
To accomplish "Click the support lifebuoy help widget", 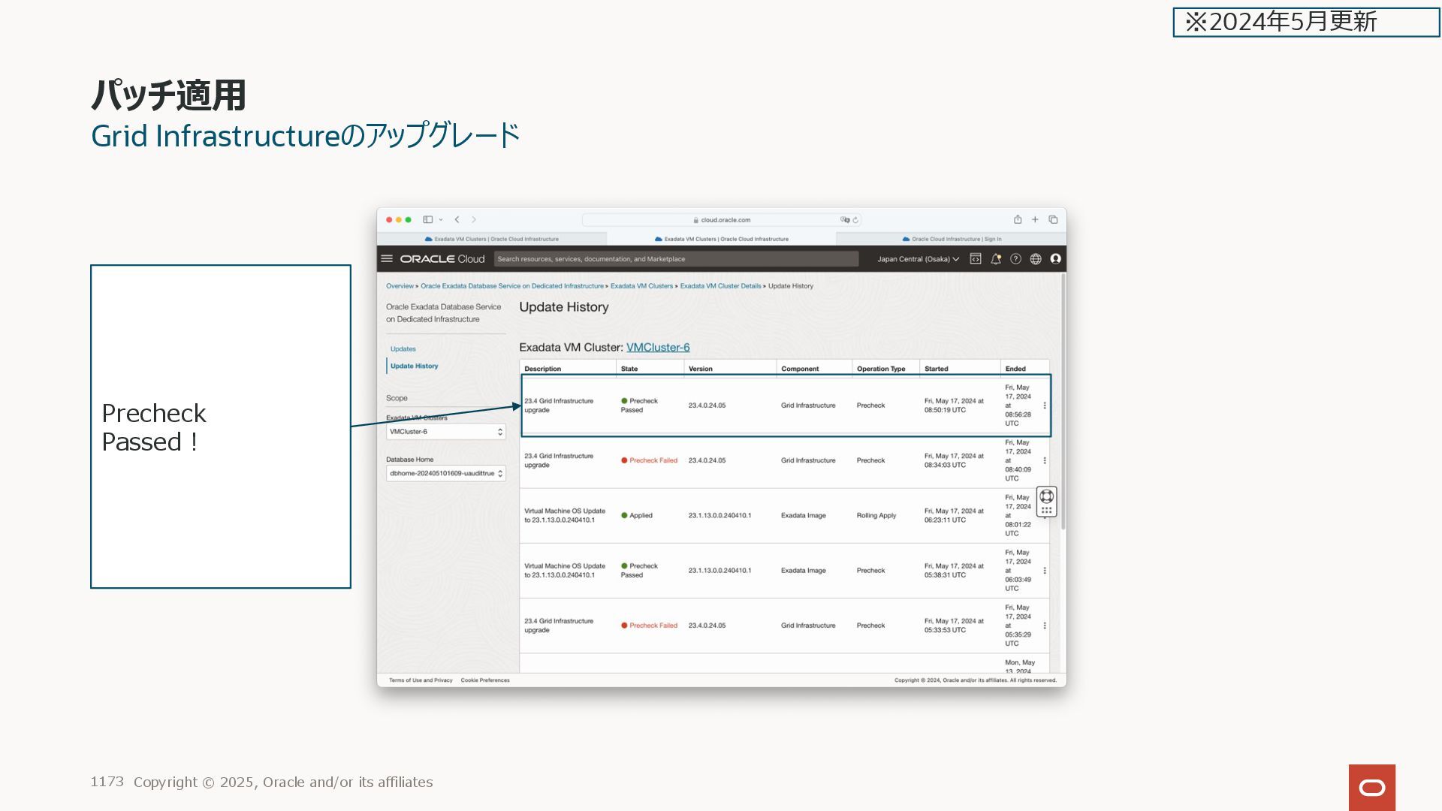I will pos(1046,496).
